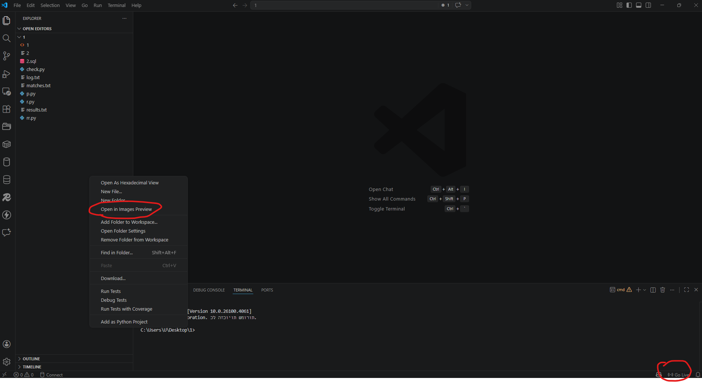702x382 pixels.
Task: Split the terminal panel
Action: pyautogui.click(x=653, y=290)
